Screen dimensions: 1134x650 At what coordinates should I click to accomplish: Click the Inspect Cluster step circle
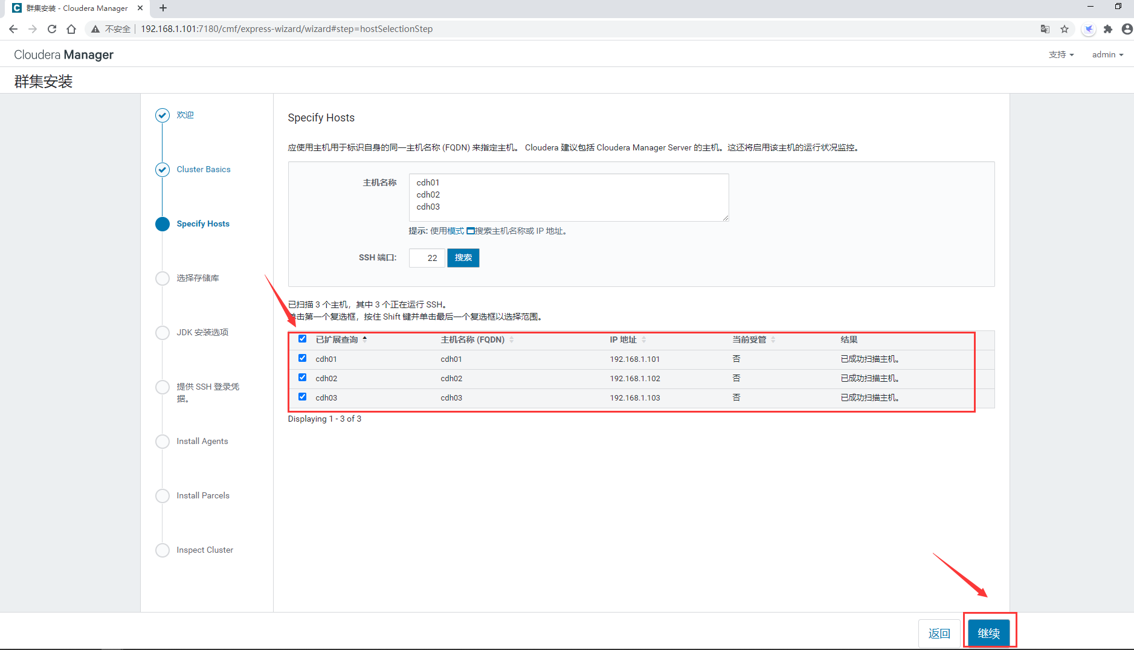pos(163,550)
